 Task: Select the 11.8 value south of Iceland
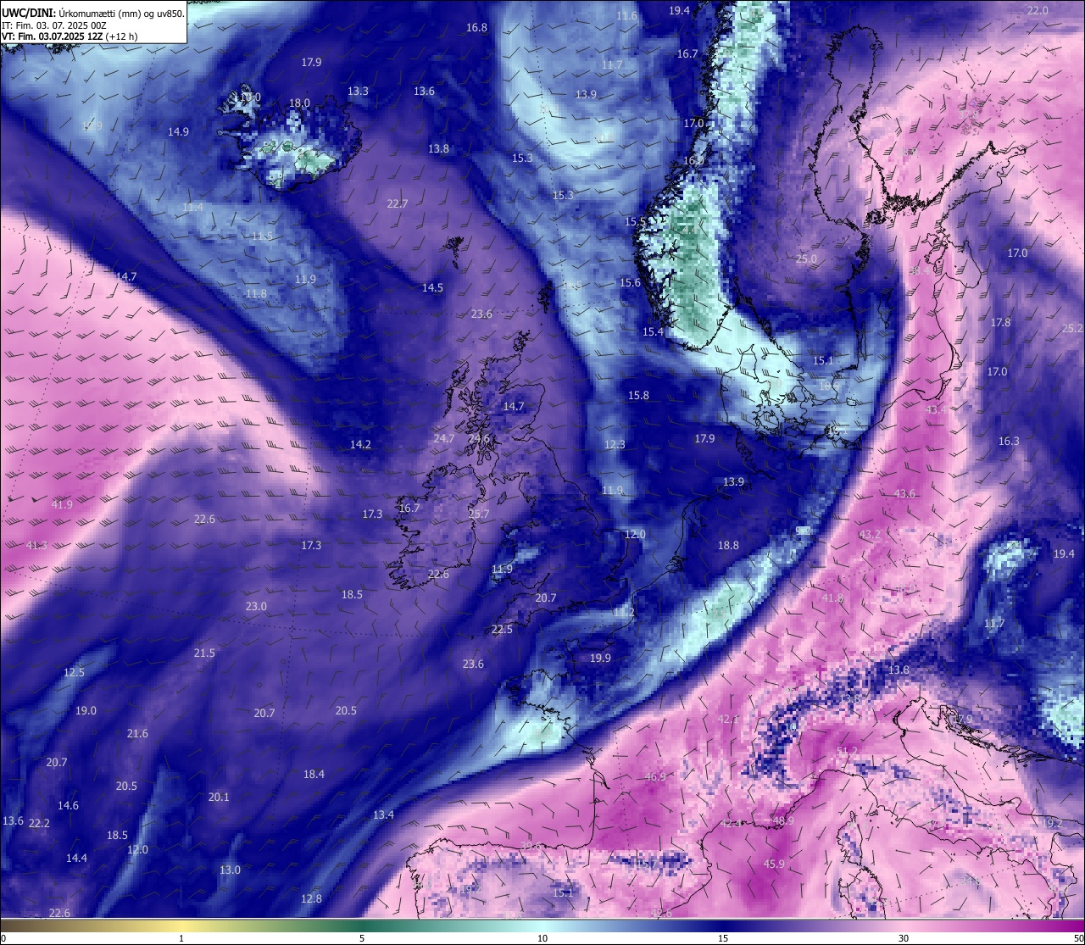coord(256,293)
